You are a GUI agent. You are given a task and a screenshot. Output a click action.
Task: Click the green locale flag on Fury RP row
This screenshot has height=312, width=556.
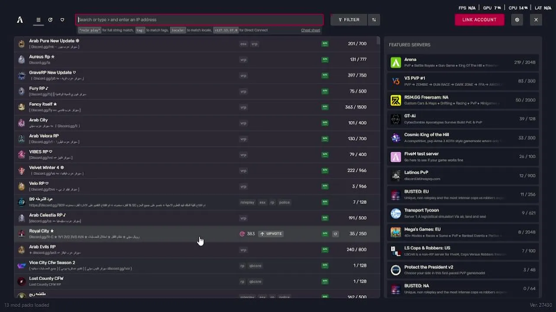(x=325, y=91)
